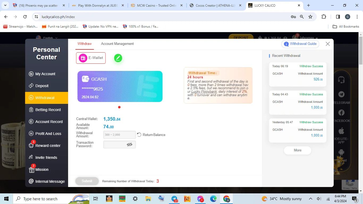363x204 pixels.
Task: Select Withdrawal in the sidebar
Action: (47, 98)
